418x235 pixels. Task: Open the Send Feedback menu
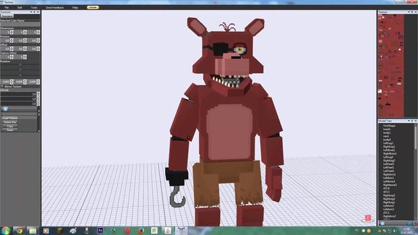pos(55,7)
